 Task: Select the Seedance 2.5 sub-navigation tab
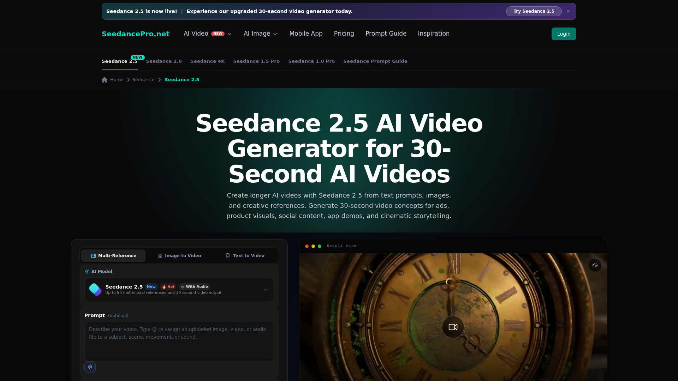pyautogui.click(x=119, y=61)
